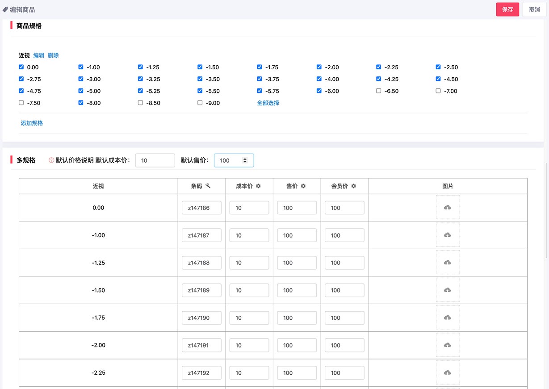The width and height of the screenshot is (549, 389).
Task: Click the 保存 button
Action: (x=508, y=9)
